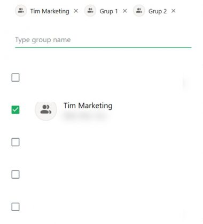
Task: Click the teal underline of group name field
Action: click(103, 47)
